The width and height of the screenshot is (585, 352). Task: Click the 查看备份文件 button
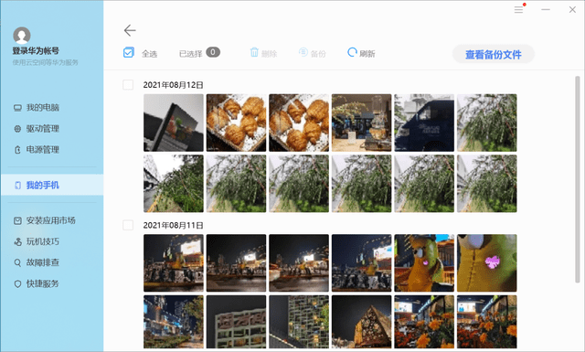494,55
